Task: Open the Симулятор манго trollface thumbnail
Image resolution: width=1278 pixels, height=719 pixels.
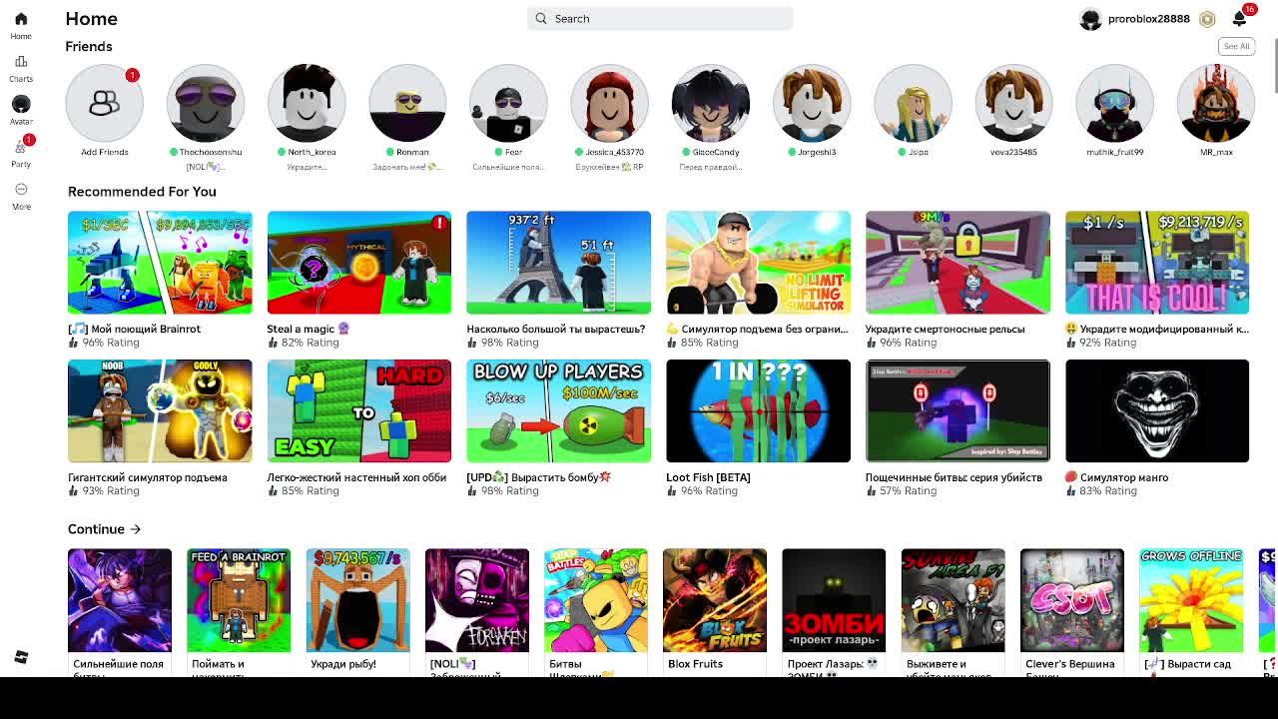Action: point(1157,411)
